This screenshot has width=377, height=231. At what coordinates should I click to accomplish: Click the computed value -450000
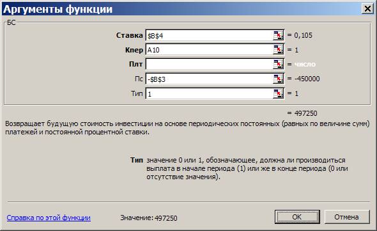(307, 79)
